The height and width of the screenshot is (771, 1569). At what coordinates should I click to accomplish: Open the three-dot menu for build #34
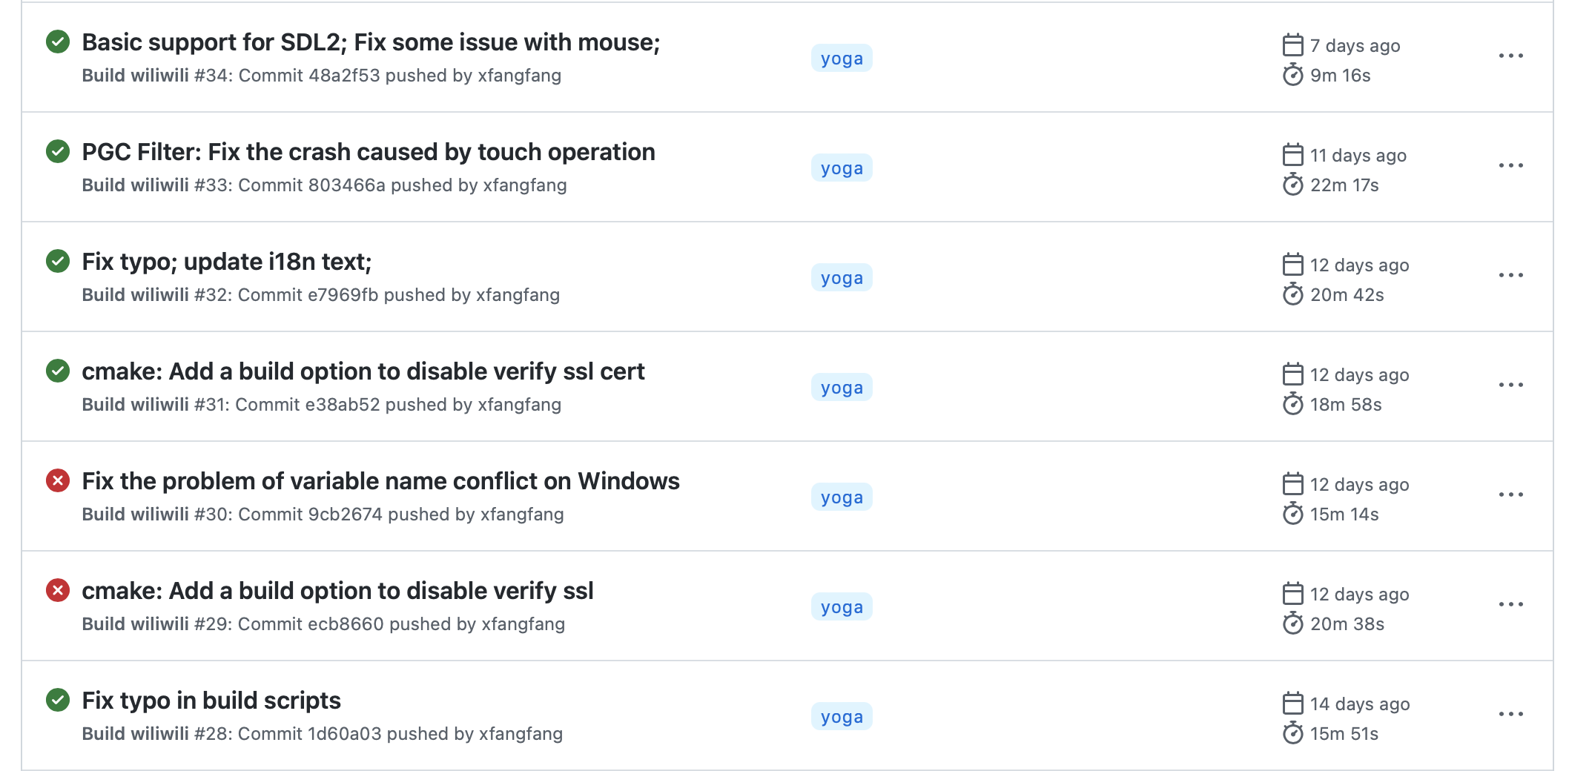click(1510, 56)
